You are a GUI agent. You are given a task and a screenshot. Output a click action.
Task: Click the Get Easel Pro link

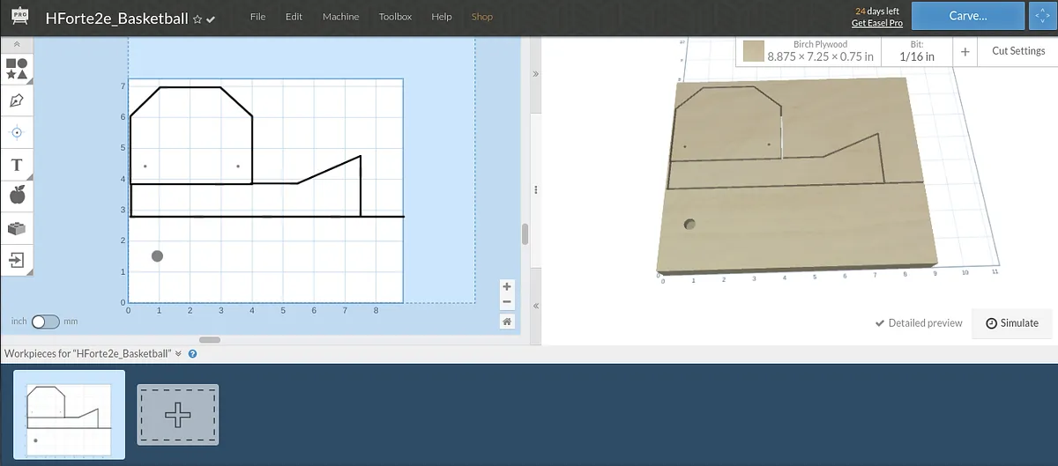876,23
